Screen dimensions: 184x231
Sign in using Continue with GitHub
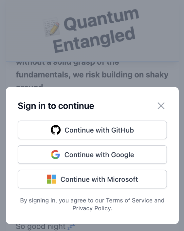(92, 130)
